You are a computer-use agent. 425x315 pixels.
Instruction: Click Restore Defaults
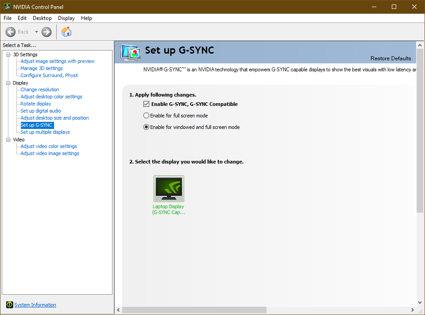390,58
